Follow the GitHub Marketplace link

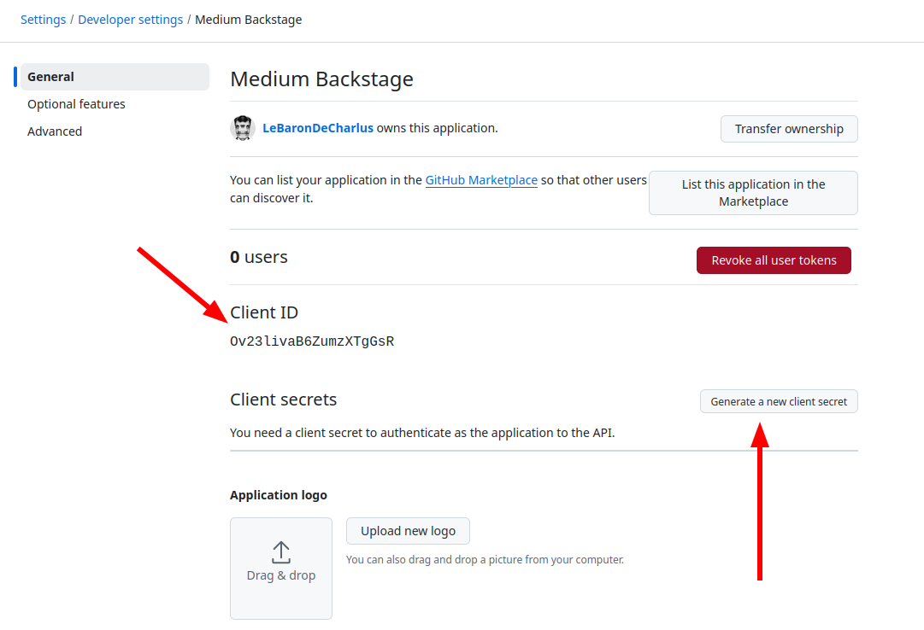point(481,180)
